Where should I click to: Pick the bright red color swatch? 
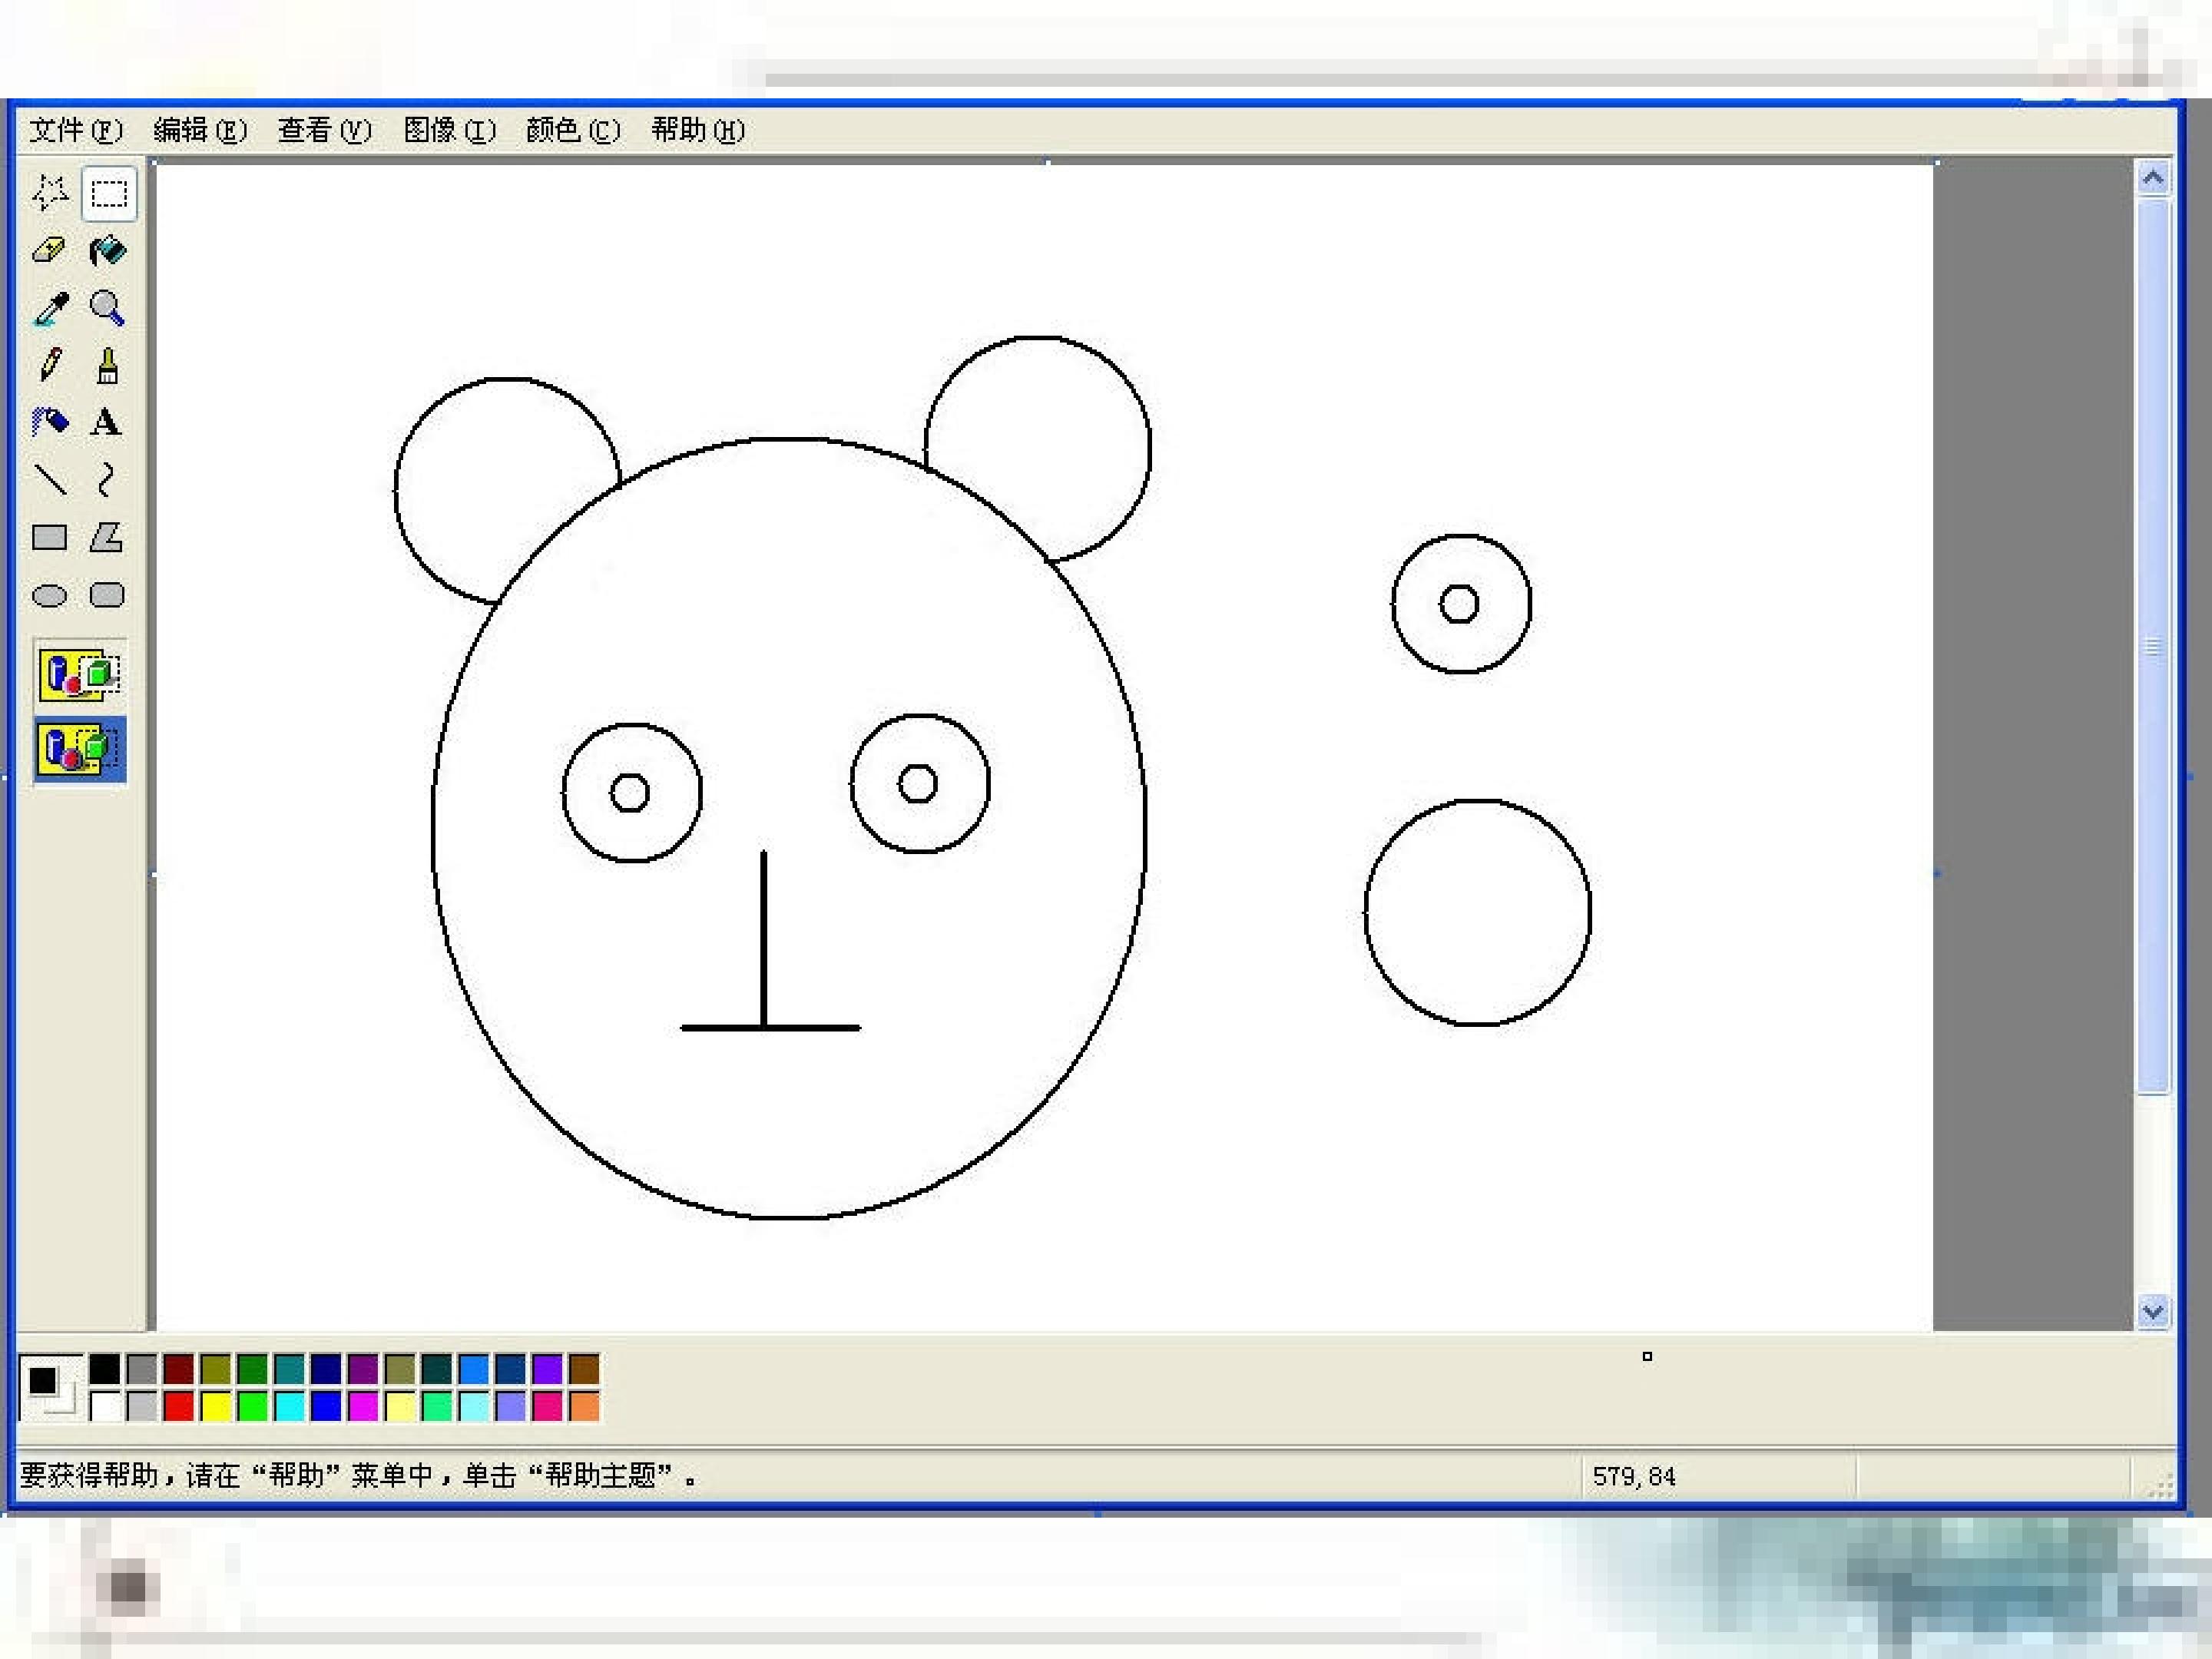[x=179, y=1407]
